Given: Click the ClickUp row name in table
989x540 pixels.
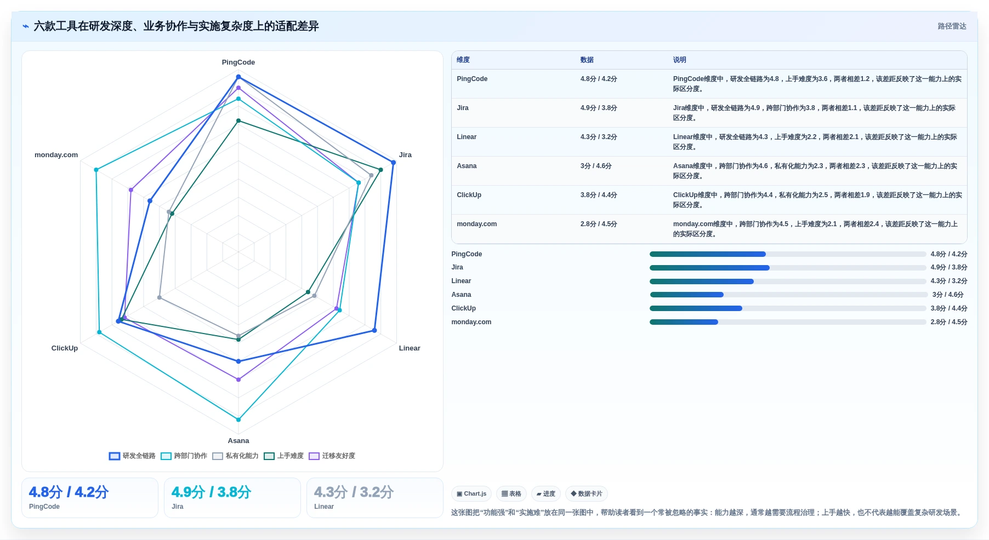Looking at the screenshot, I should pos(469,195).
